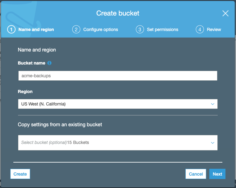Viewport: 236px width, 188px height.
Task: Click the Region field label
Action: click(25, 92)
